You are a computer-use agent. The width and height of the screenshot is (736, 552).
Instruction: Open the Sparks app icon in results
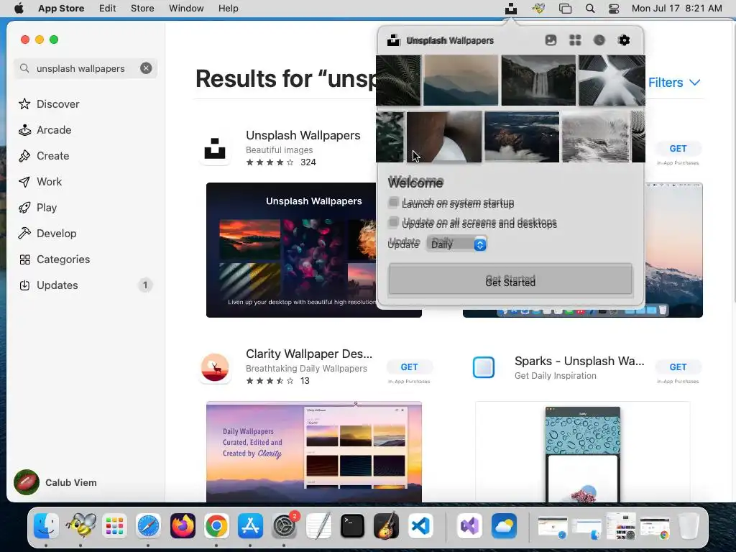[x=484, y=367]
